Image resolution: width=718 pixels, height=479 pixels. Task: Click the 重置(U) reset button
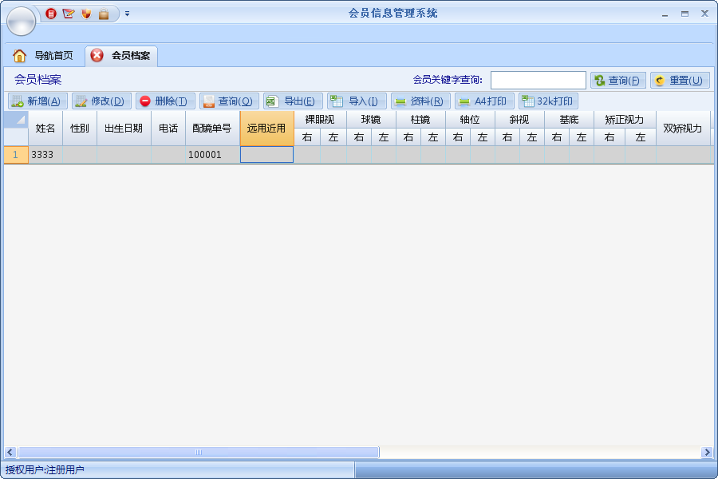680,80
